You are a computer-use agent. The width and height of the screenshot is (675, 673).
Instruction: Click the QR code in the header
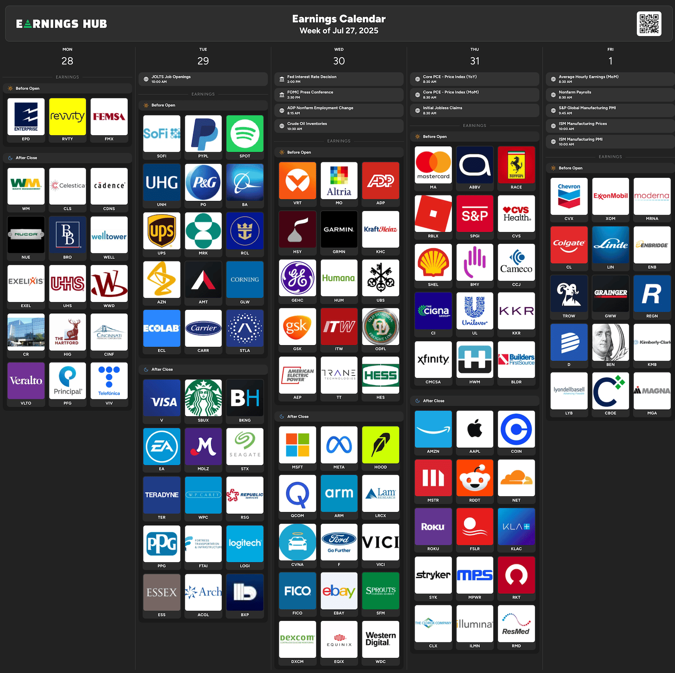tap(649, 24)
